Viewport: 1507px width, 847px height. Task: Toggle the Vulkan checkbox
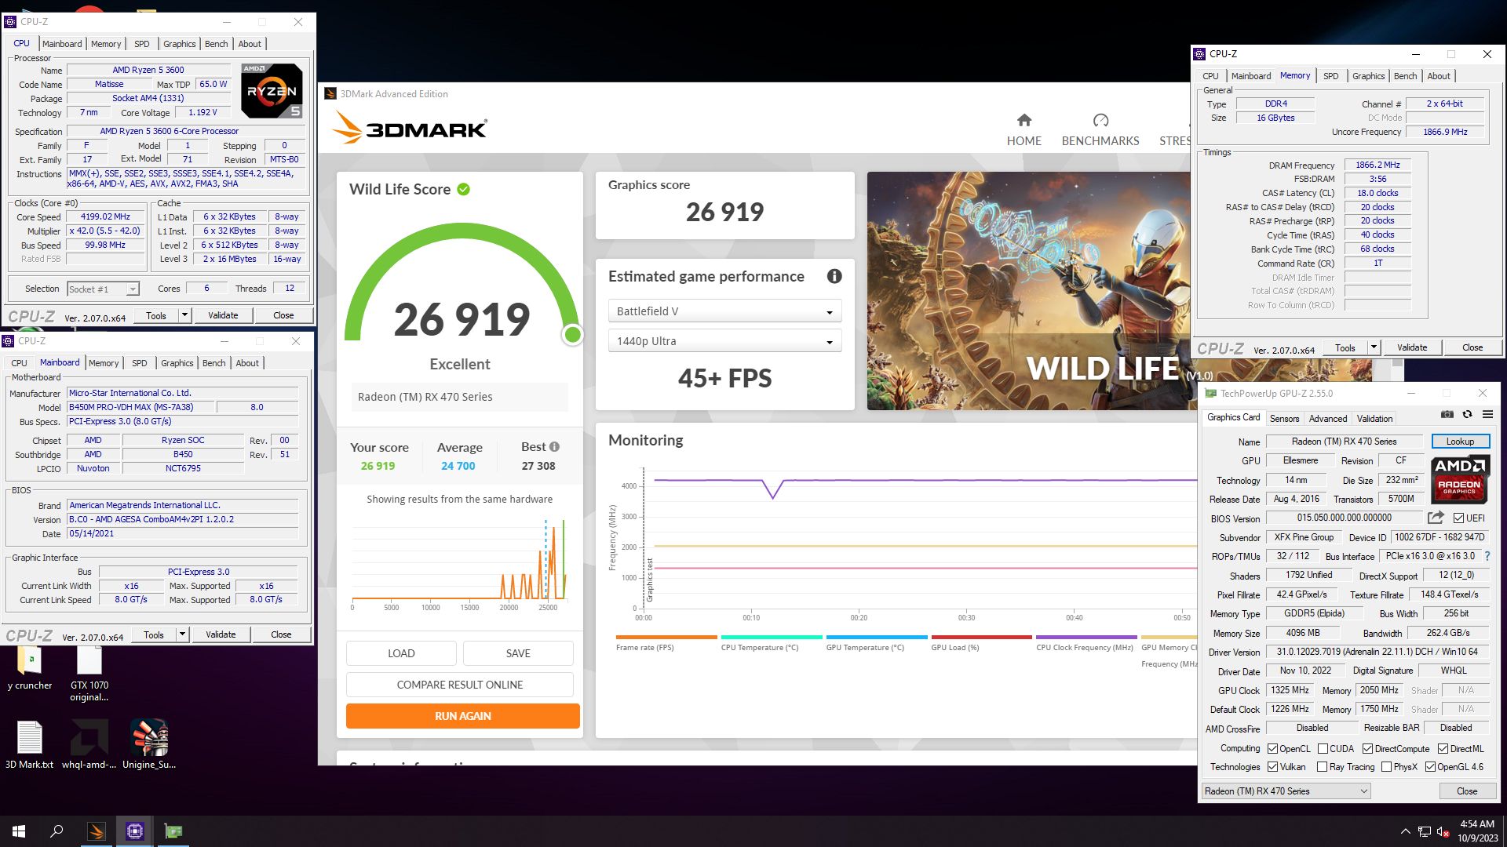[1273, 767]
